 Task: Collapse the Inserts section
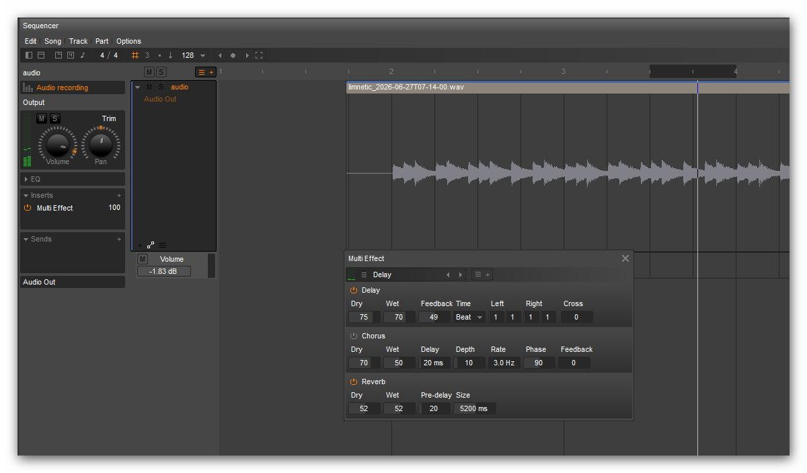coord(26,195)
